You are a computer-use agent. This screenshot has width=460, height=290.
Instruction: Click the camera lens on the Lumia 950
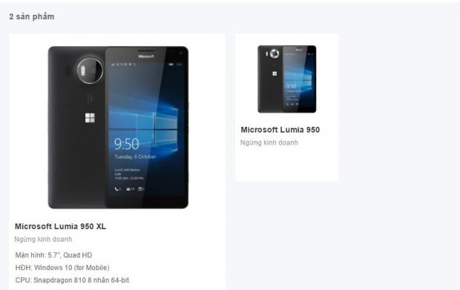pyautogui.click(x=275, y=53)
